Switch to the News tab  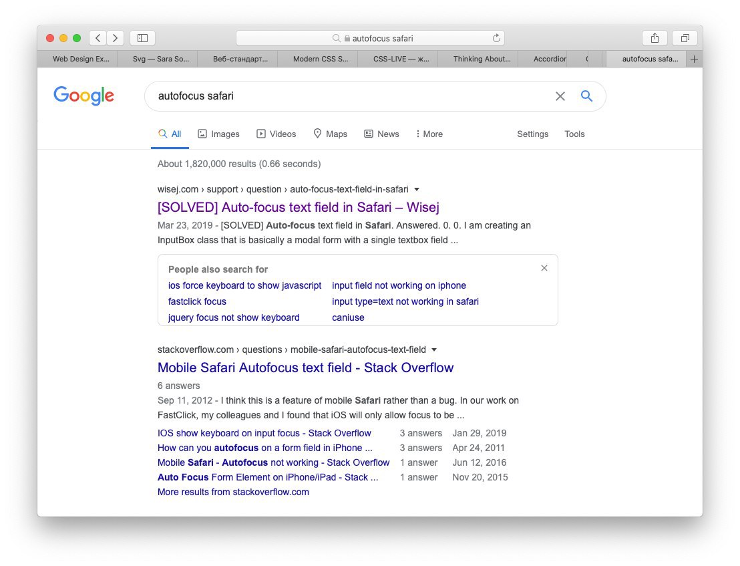(381, 134)
